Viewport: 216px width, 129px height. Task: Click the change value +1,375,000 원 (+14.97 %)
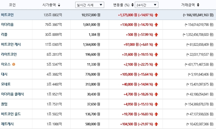[x=136, y=15]
